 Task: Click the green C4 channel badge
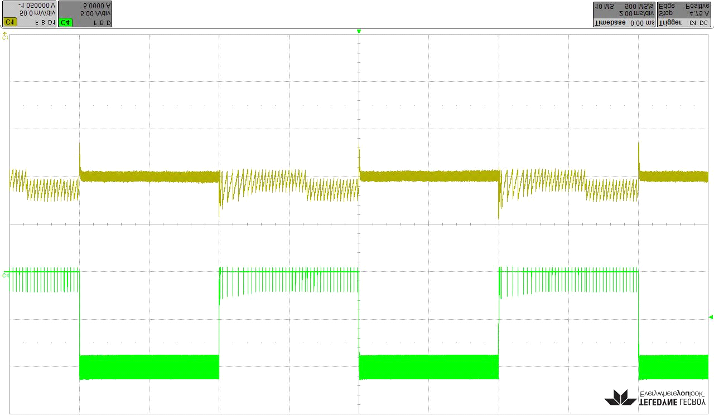pos(66,22)
